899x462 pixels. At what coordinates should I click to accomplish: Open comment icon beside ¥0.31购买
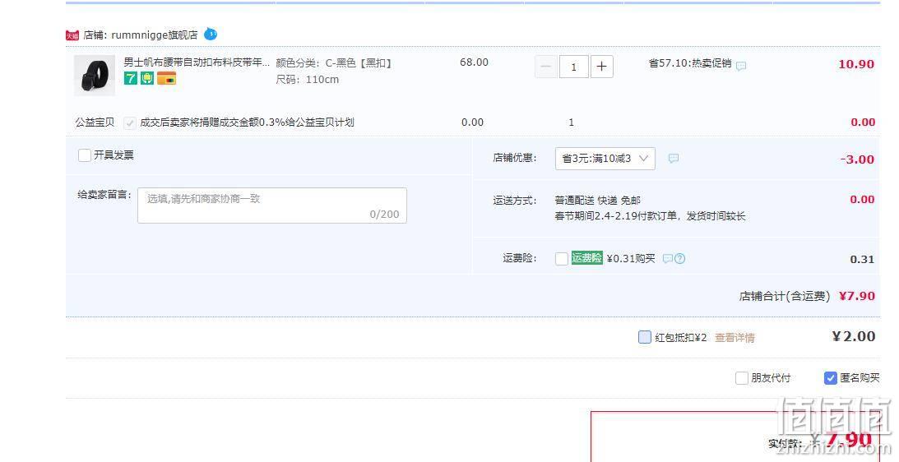pos(668,259)
